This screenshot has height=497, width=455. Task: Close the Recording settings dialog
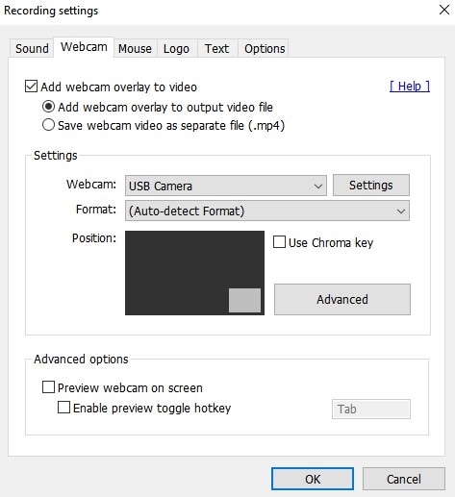coord(444,10)
